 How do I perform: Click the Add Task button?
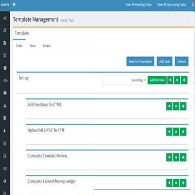[165, 61]
